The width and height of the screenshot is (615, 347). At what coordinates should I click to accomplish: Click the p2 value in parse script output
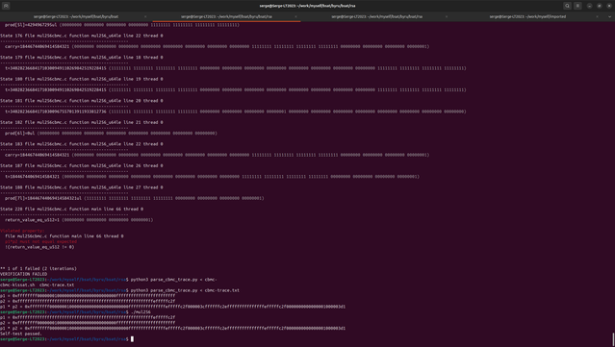click(88, 302)
